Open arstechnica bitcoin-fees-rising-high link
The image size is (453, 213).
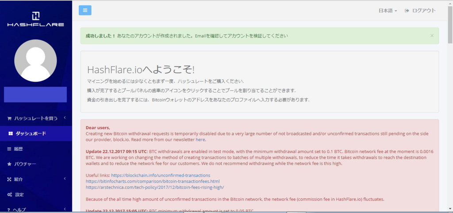pyautogui.click(x=155, y=187)
